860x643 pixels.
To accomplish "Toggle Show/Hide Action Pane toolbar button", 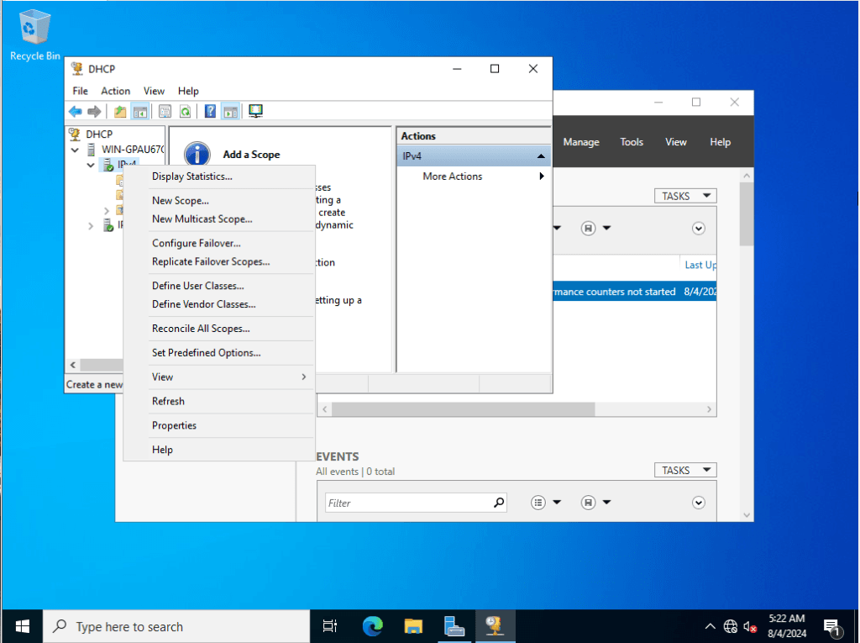I will pyautogui.click(x=230, y=112).
